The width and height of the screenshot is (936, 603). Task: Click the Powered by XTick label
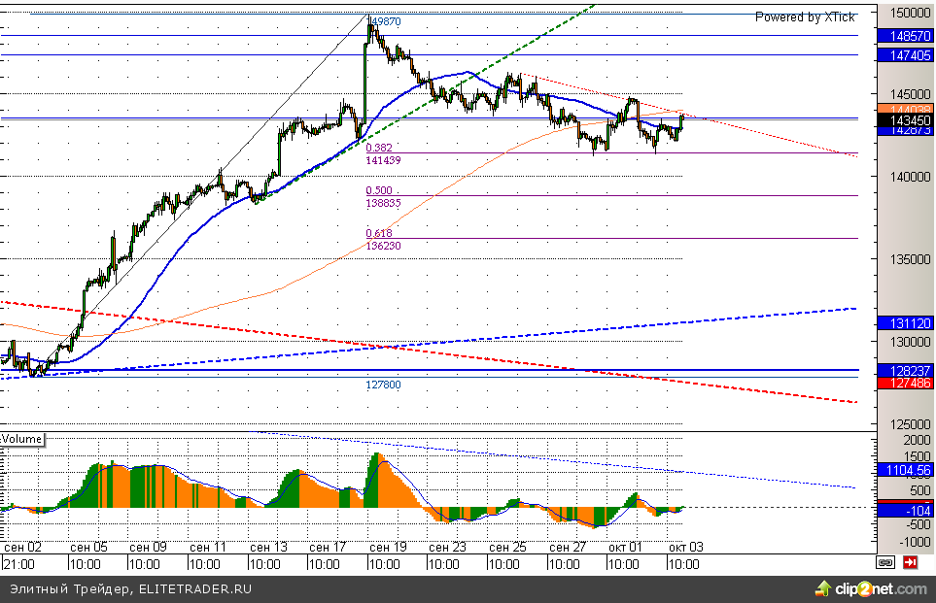804,17
